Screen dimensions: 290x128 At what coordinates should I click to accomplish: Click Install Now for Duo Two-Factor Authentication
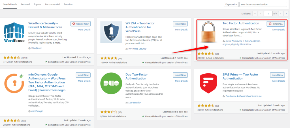pyautogui.click(x=180, y=75)
